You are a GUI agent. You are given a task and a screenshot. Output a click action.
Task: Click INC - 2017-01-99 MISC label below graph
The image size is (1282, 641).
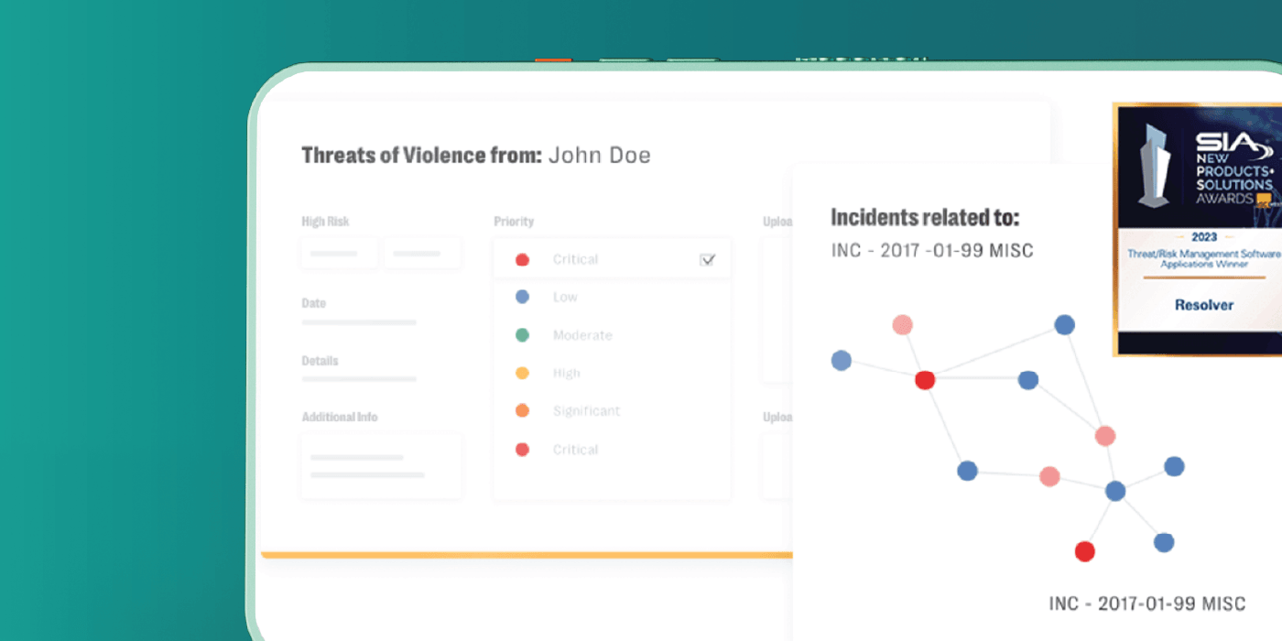coord(1147,604)
